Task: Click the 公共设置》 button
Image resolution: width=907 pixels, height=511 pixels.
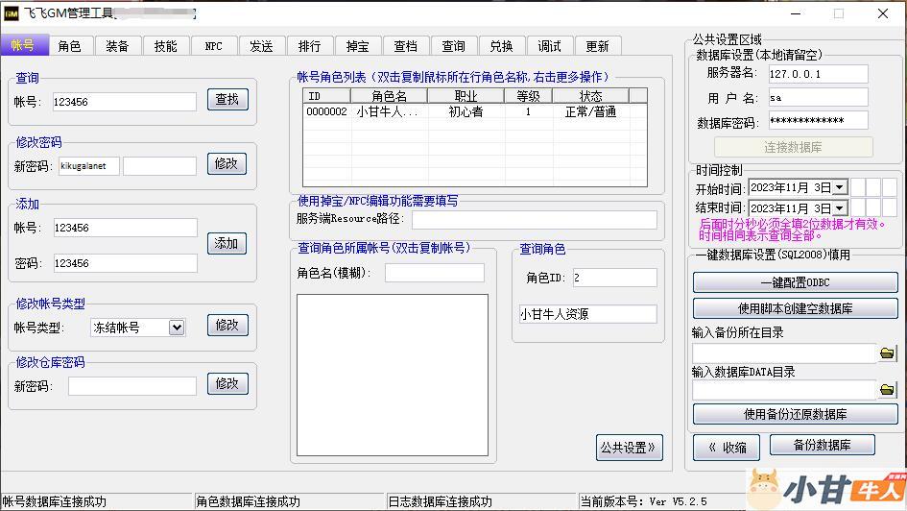Action: (x=629, y=448)
